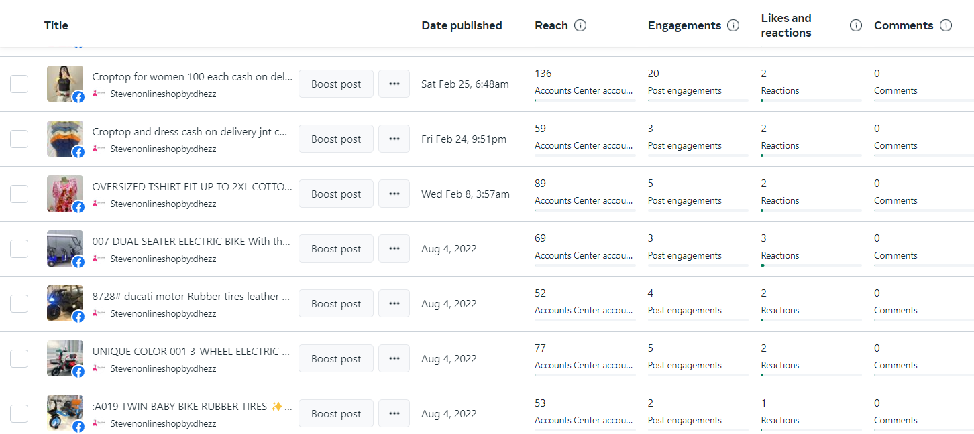Select checkbox for Croptop for women post

click(x=19, y=84)
